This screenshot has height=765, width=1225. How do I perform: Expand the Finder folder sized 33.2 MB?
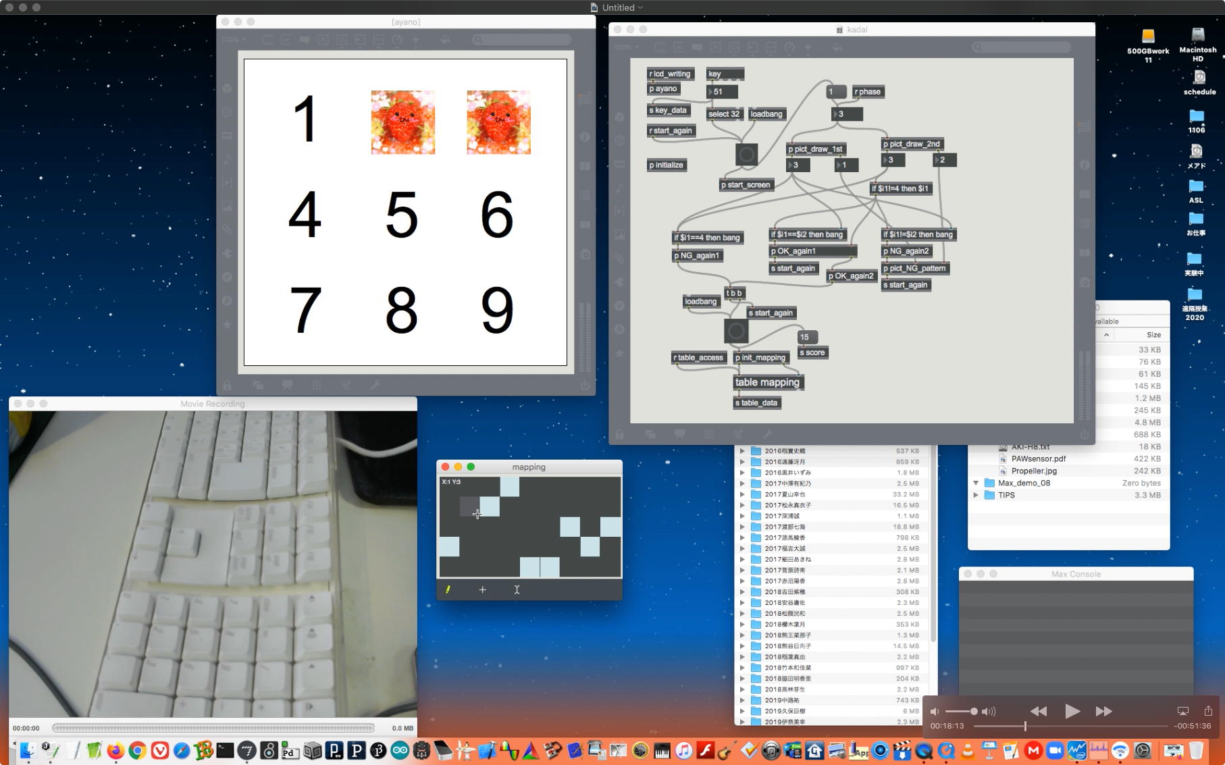(742, 494)
